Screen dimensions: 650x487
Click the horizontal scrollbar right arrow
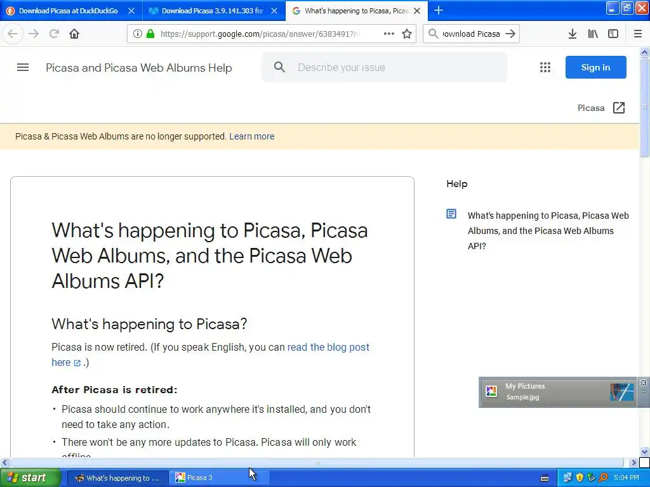[x=633, y=462]
